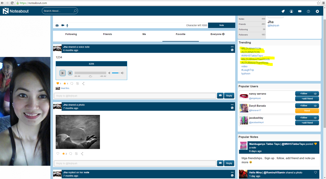Screen dimensions: 326x179
Task: Renote the shared photo post
Action: [76, 154]
